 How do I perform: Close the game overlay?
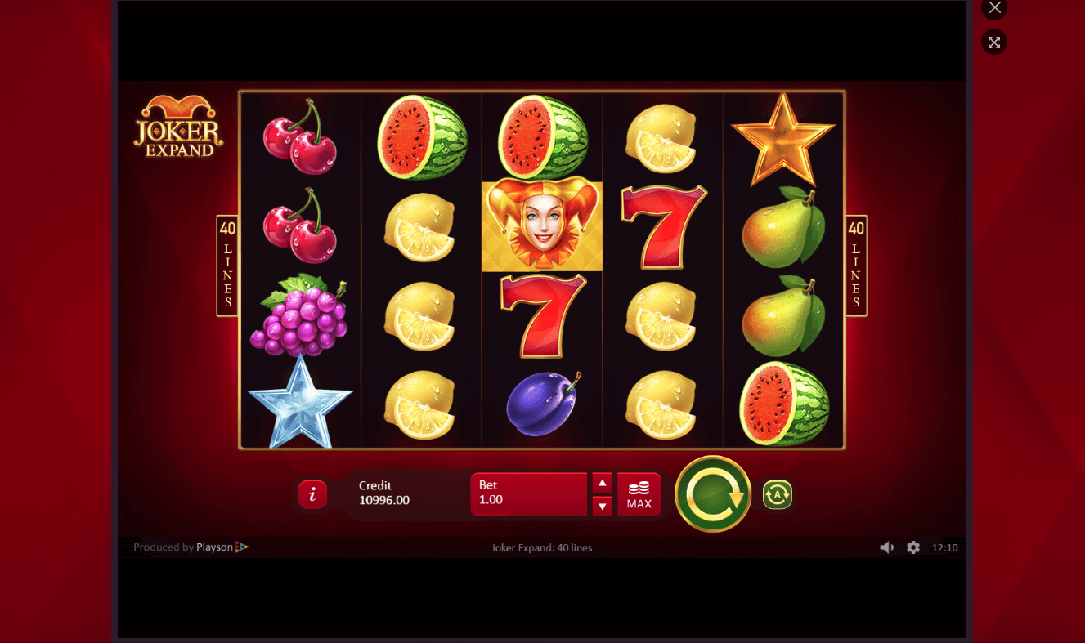pyautogui.click(x=994, y=8)
